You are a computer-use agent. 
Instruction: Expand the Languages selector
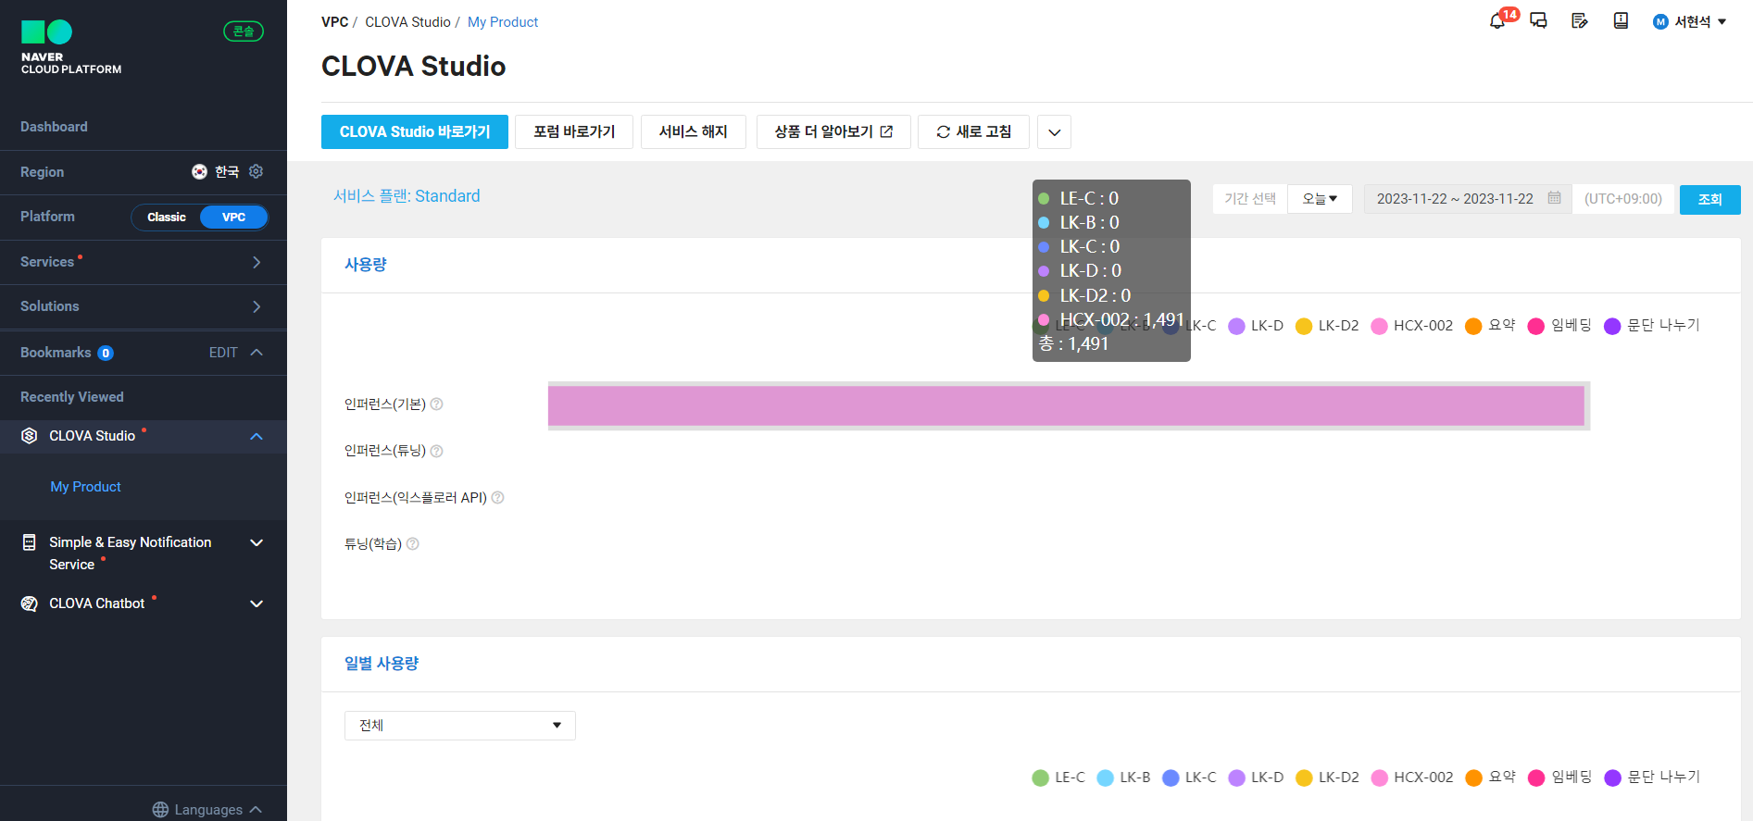pos(208,810)
